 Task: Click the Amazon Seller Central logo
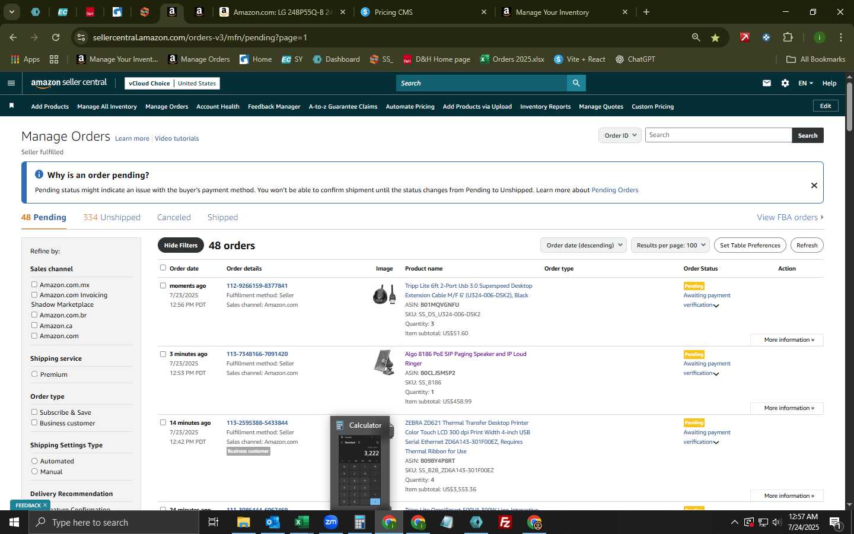(x=69, y=83)
